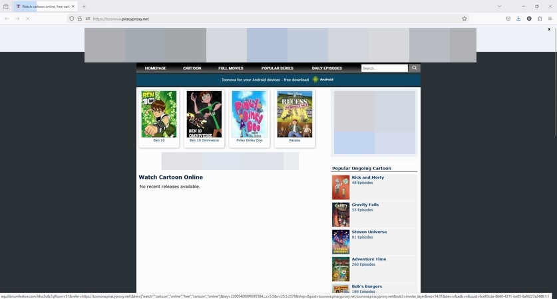This screenshot has width=557, height=299.
Task: Click the account profile icon
Action: tap(529, 19)
